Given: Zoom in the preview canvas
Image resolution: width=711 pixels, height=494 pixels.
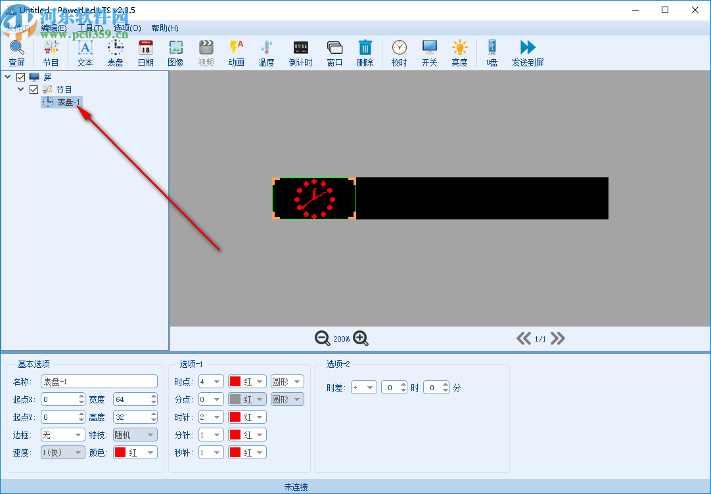Looking at the screenshot, I should (x=361, y=338).
